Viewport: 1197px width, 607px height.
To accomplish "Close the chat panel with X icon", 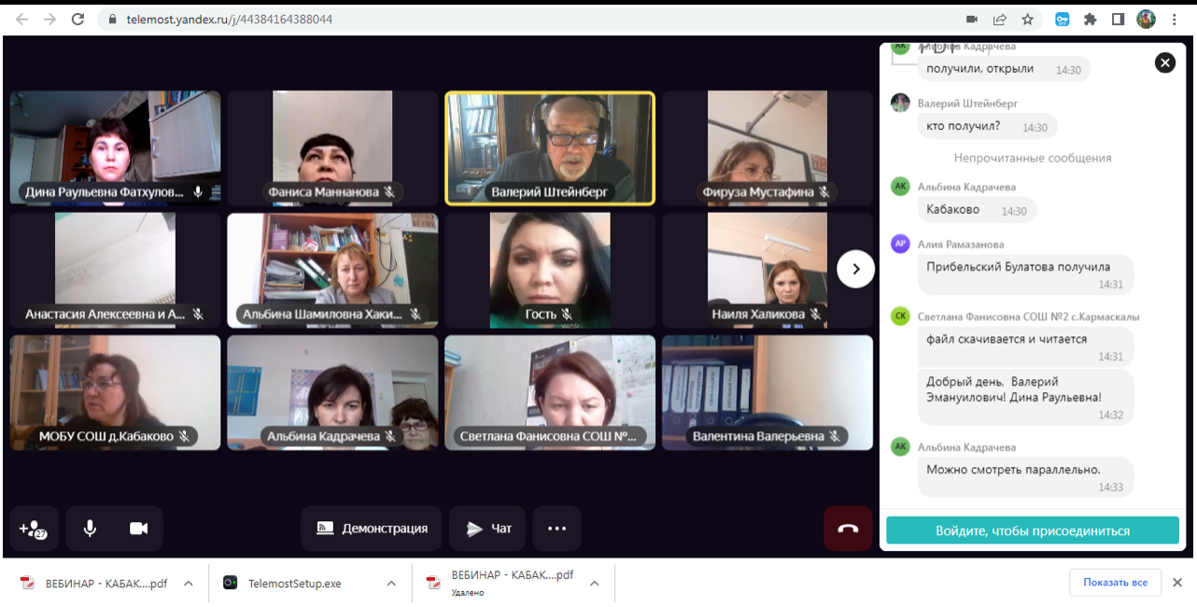I will click(x=1164, y=63).
